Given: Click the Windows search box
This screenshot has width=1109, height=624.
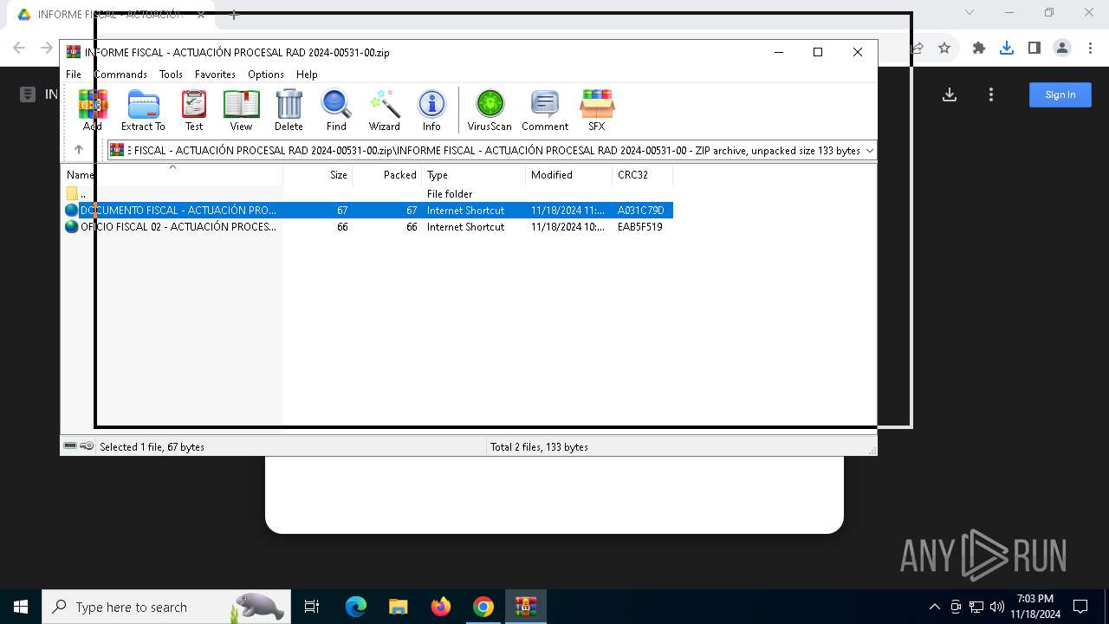Looking at the screenshot, I should pyautogui.click(x=165, y=607).
